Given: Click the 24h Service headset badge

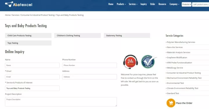Looking at the screenshot, I should coord(131,62).
